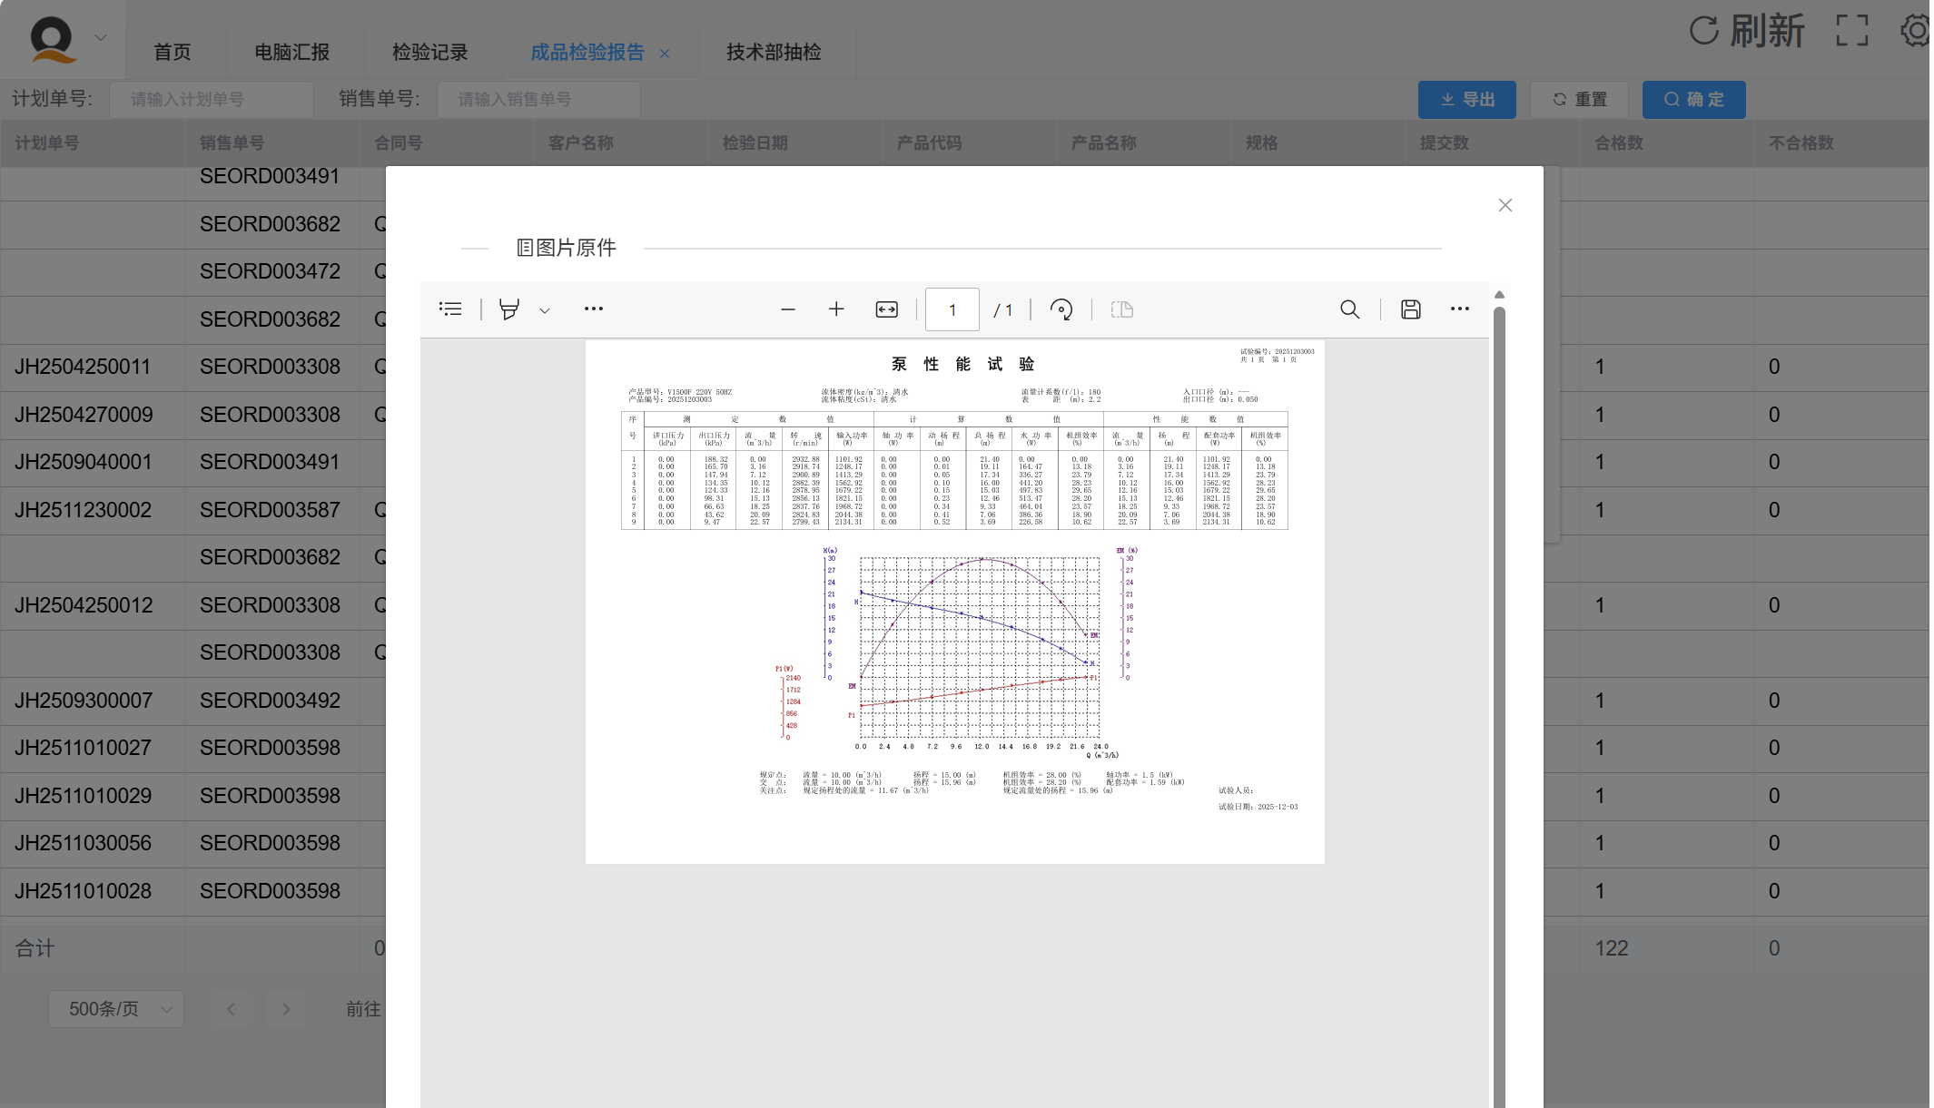Switch to the 检验记录 tab
Screen dimensions: 1934x1108
coord(429,53)
